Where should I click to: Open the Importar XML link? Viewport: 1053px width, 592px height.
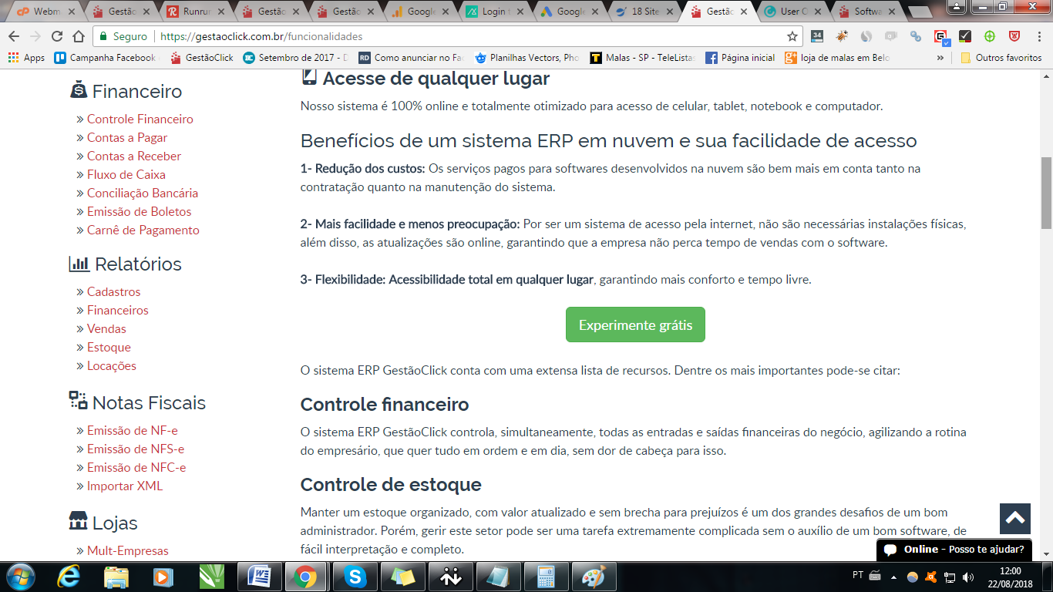coord(125,486)
